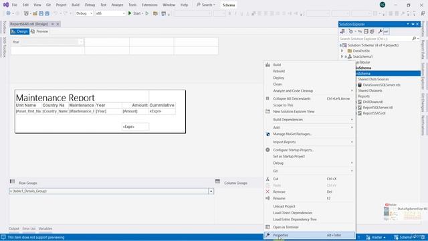Click the Preview tab icon
The width and height of the screenshot is (428, 241).
pos(33,31)
